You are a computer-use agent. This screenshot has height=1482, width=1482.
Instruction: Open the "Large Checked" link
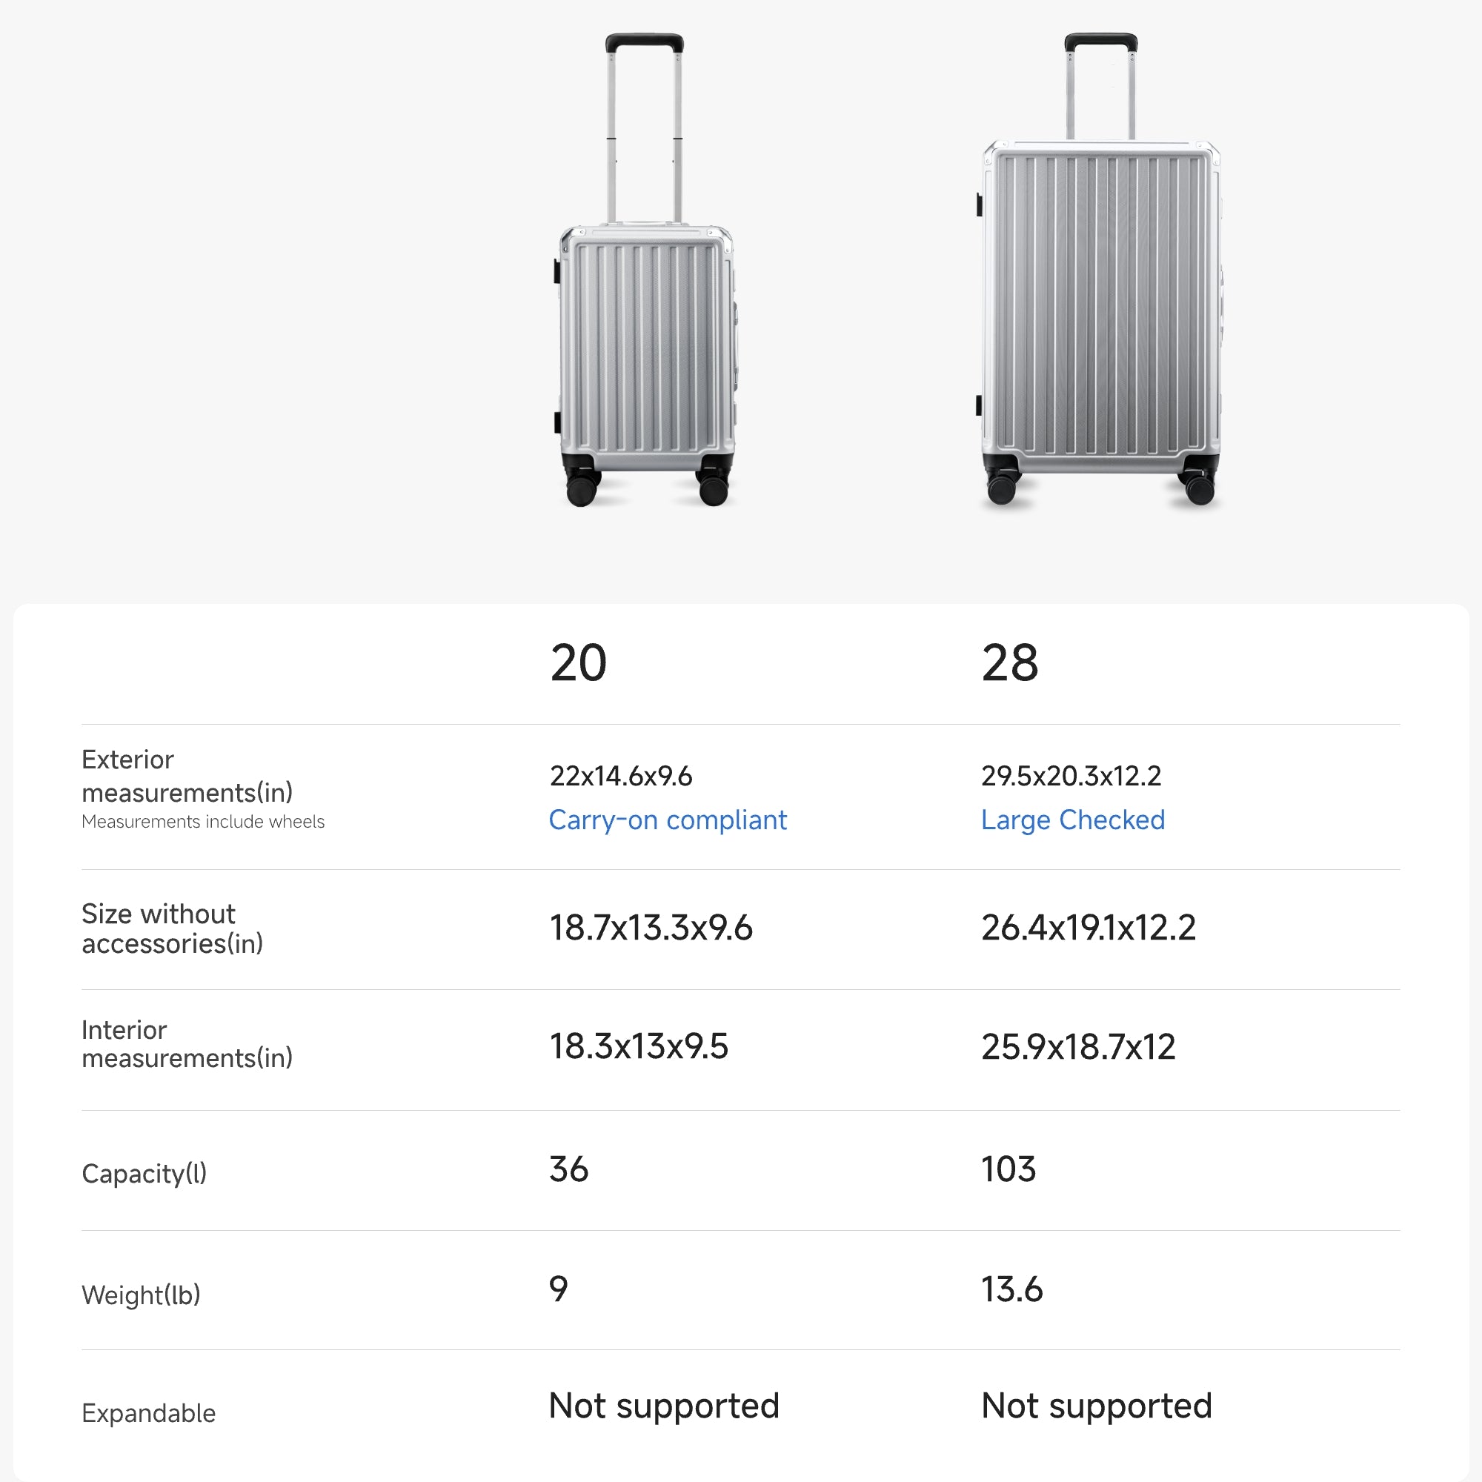(1072, 820)
